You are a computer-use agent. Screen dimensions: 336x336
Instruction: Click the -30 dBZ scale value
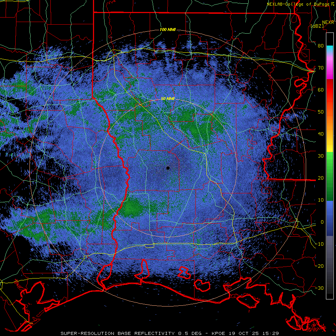click(x=319, y=288)
